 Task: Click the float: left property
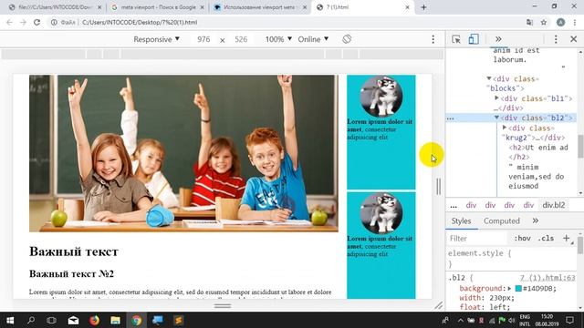pyautogui.click(x=485, y=307)
